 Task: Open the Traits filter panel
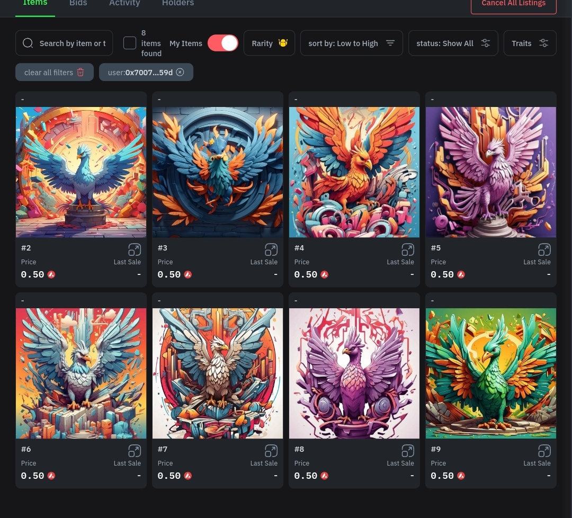(530, 43)
